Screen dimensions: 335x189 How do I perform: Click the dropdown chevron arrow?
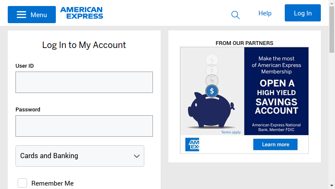137,156
